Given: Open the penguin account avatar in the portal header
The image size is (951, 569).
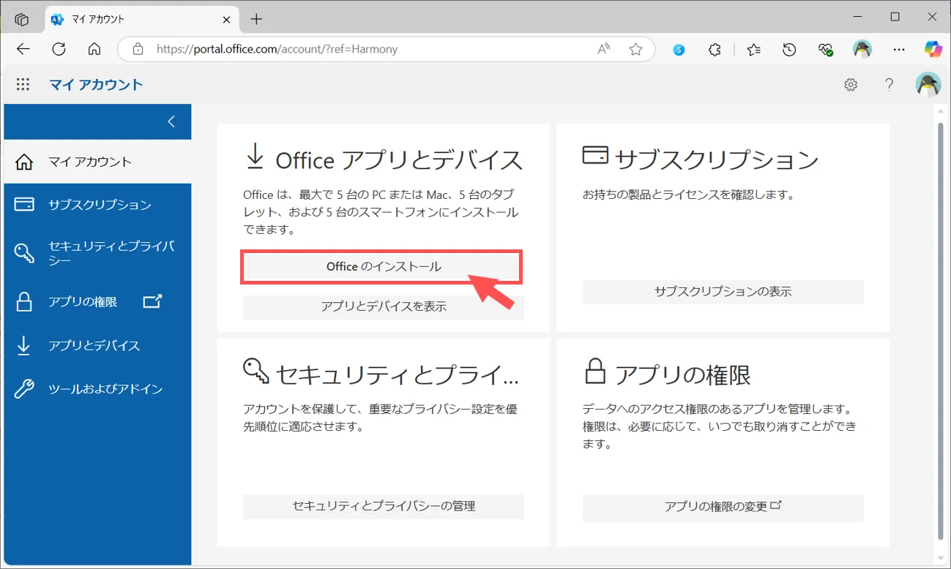Looking at the screenshot, I should [928, 84].
